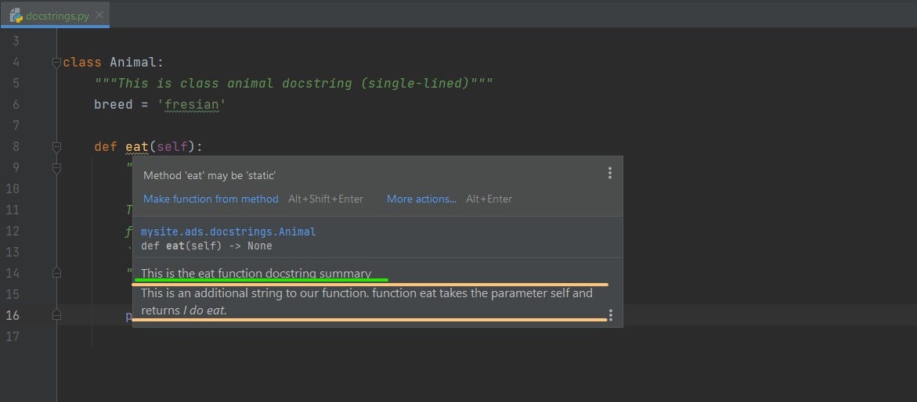Click docstring summary text in popup
Viewport: 917px width, 402px height.
click(256, 273)
